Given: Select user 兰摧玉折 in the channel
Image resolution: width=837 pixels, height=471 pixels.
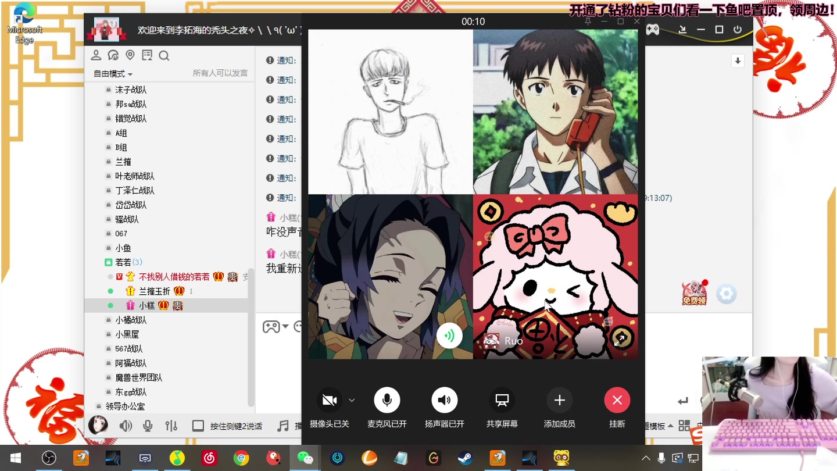Looking at the screenshot, I should [155, 291].
